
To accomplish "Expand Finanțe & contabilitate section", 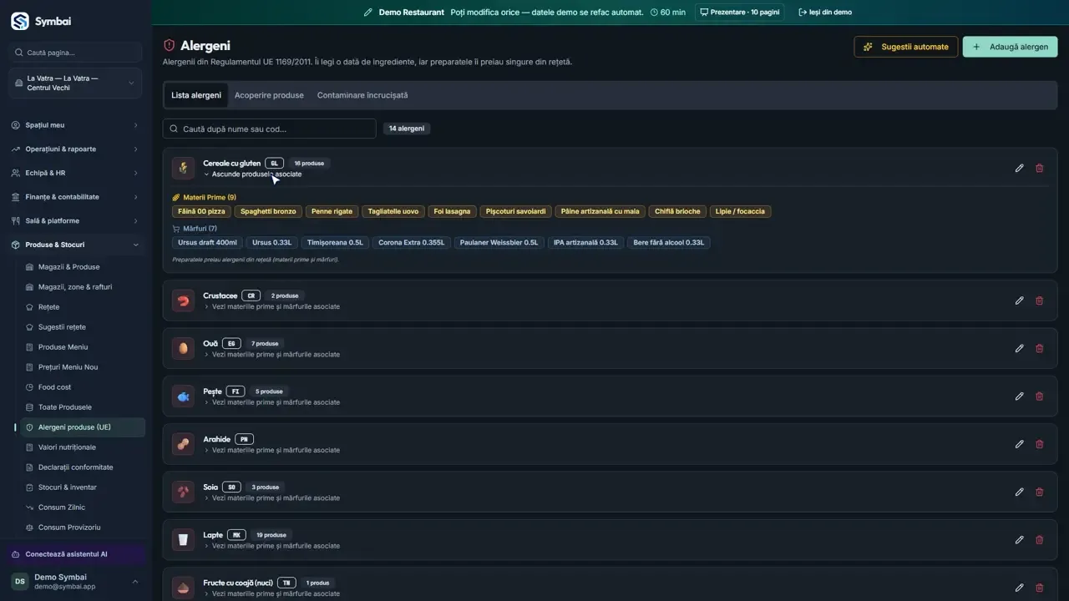I will (76, 197).
